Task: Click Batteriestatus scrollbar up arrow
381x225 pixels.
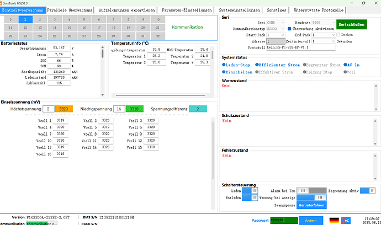Action: coord(103,47)
